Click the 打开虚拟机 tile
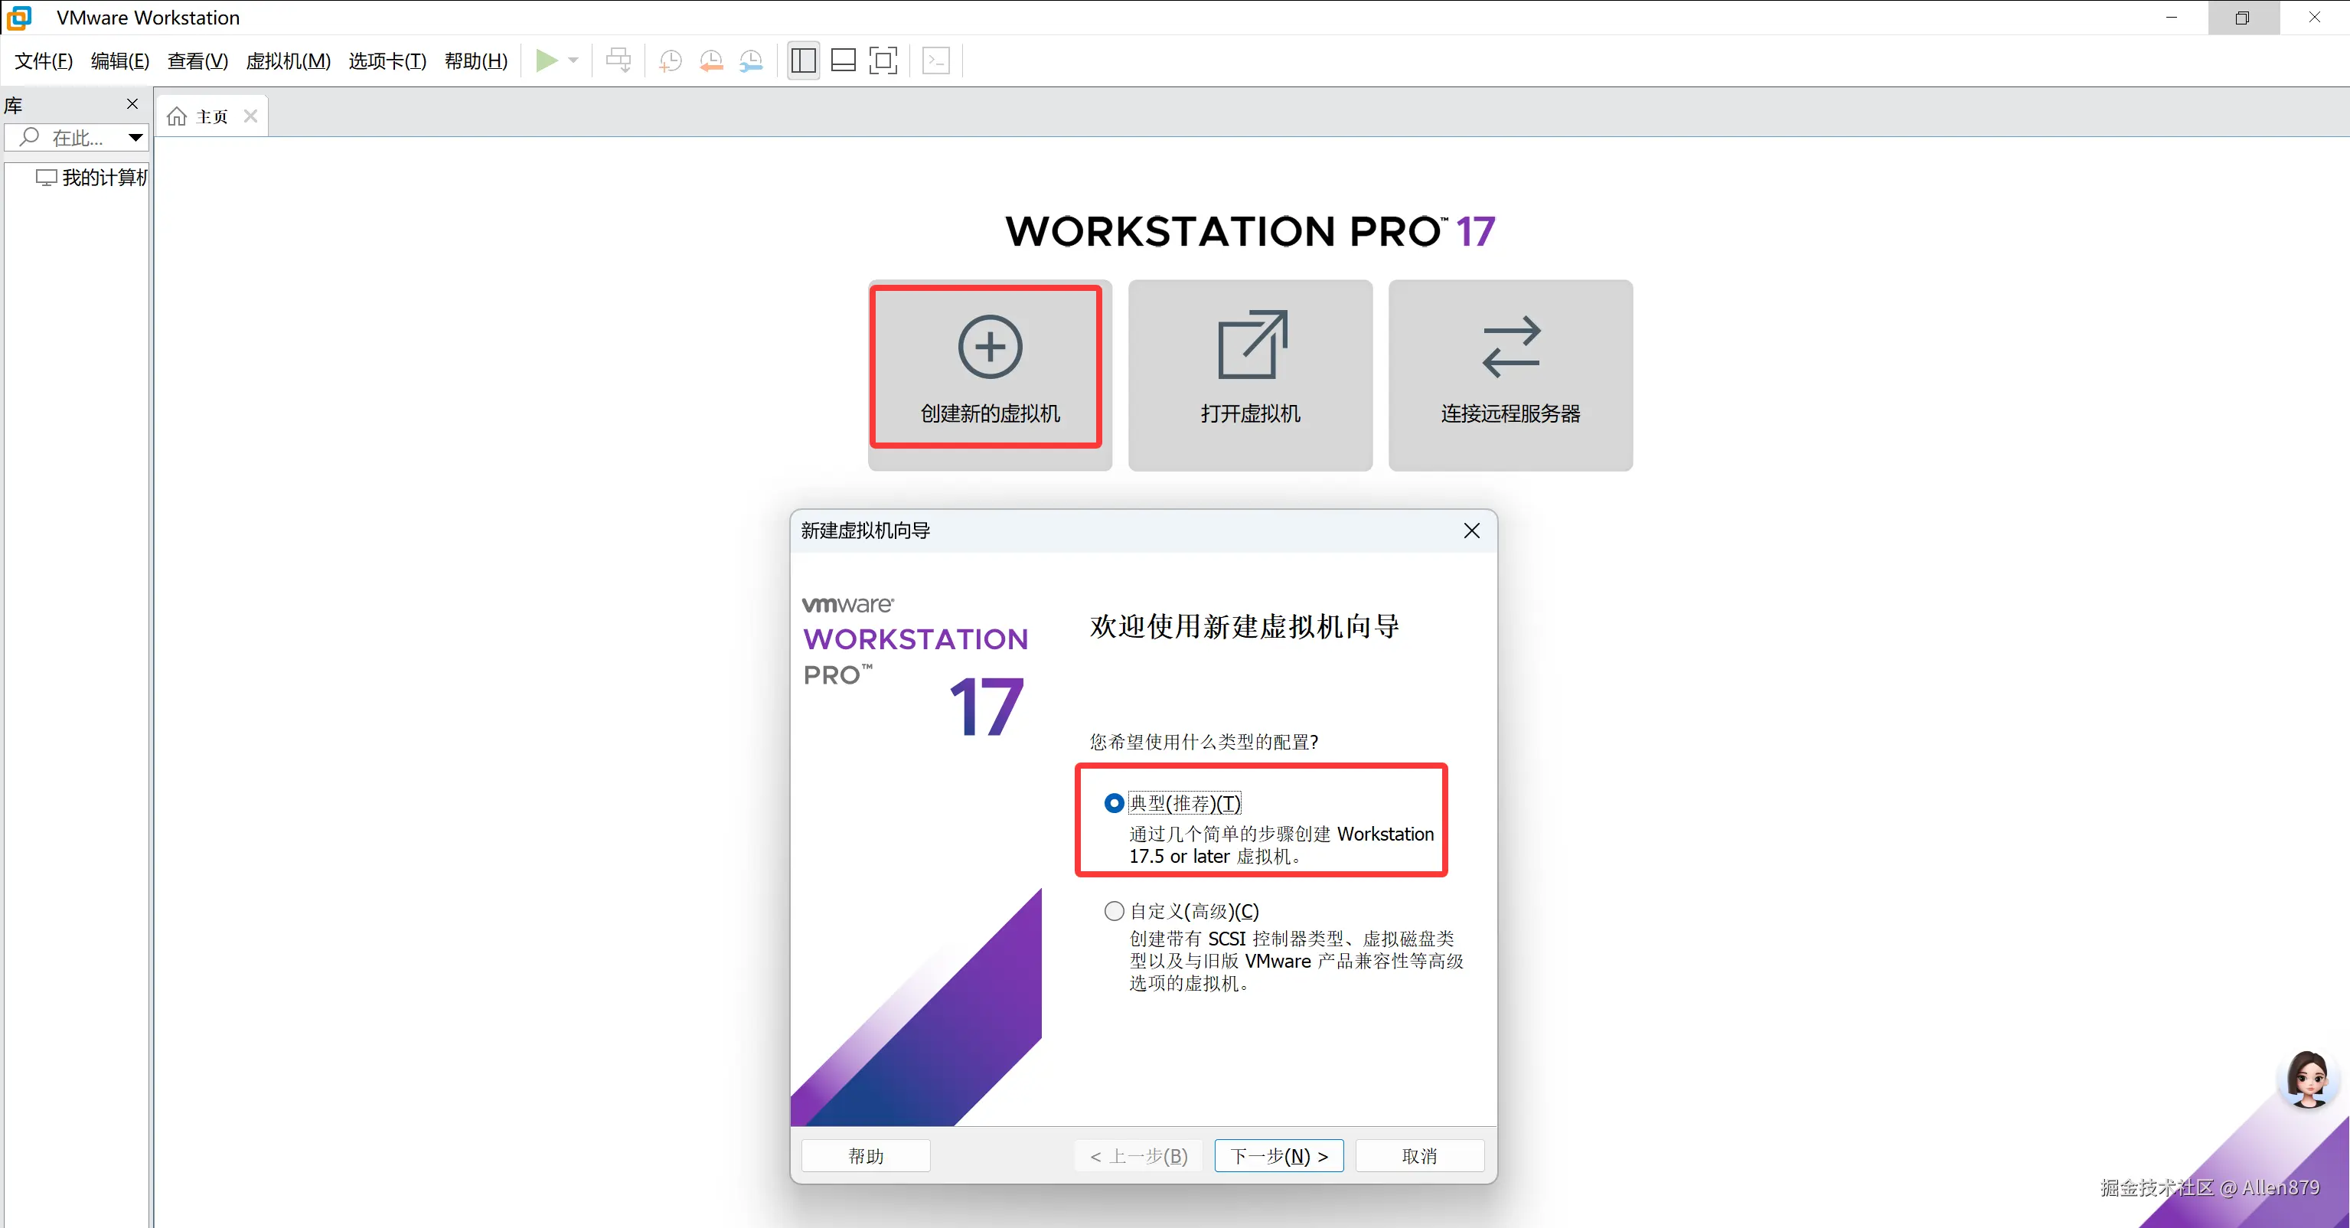Screen dimensions: 2350x1228 [1250, 375]
